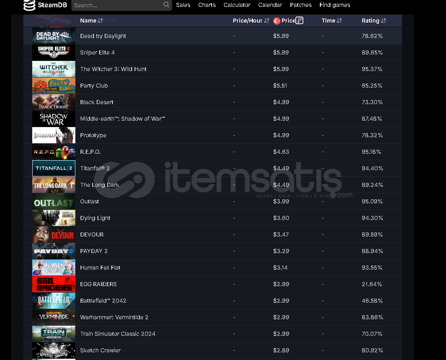Click the Sniper Elite 4 thumbnail
446x360 pixels.
click(x=54, y=52)
